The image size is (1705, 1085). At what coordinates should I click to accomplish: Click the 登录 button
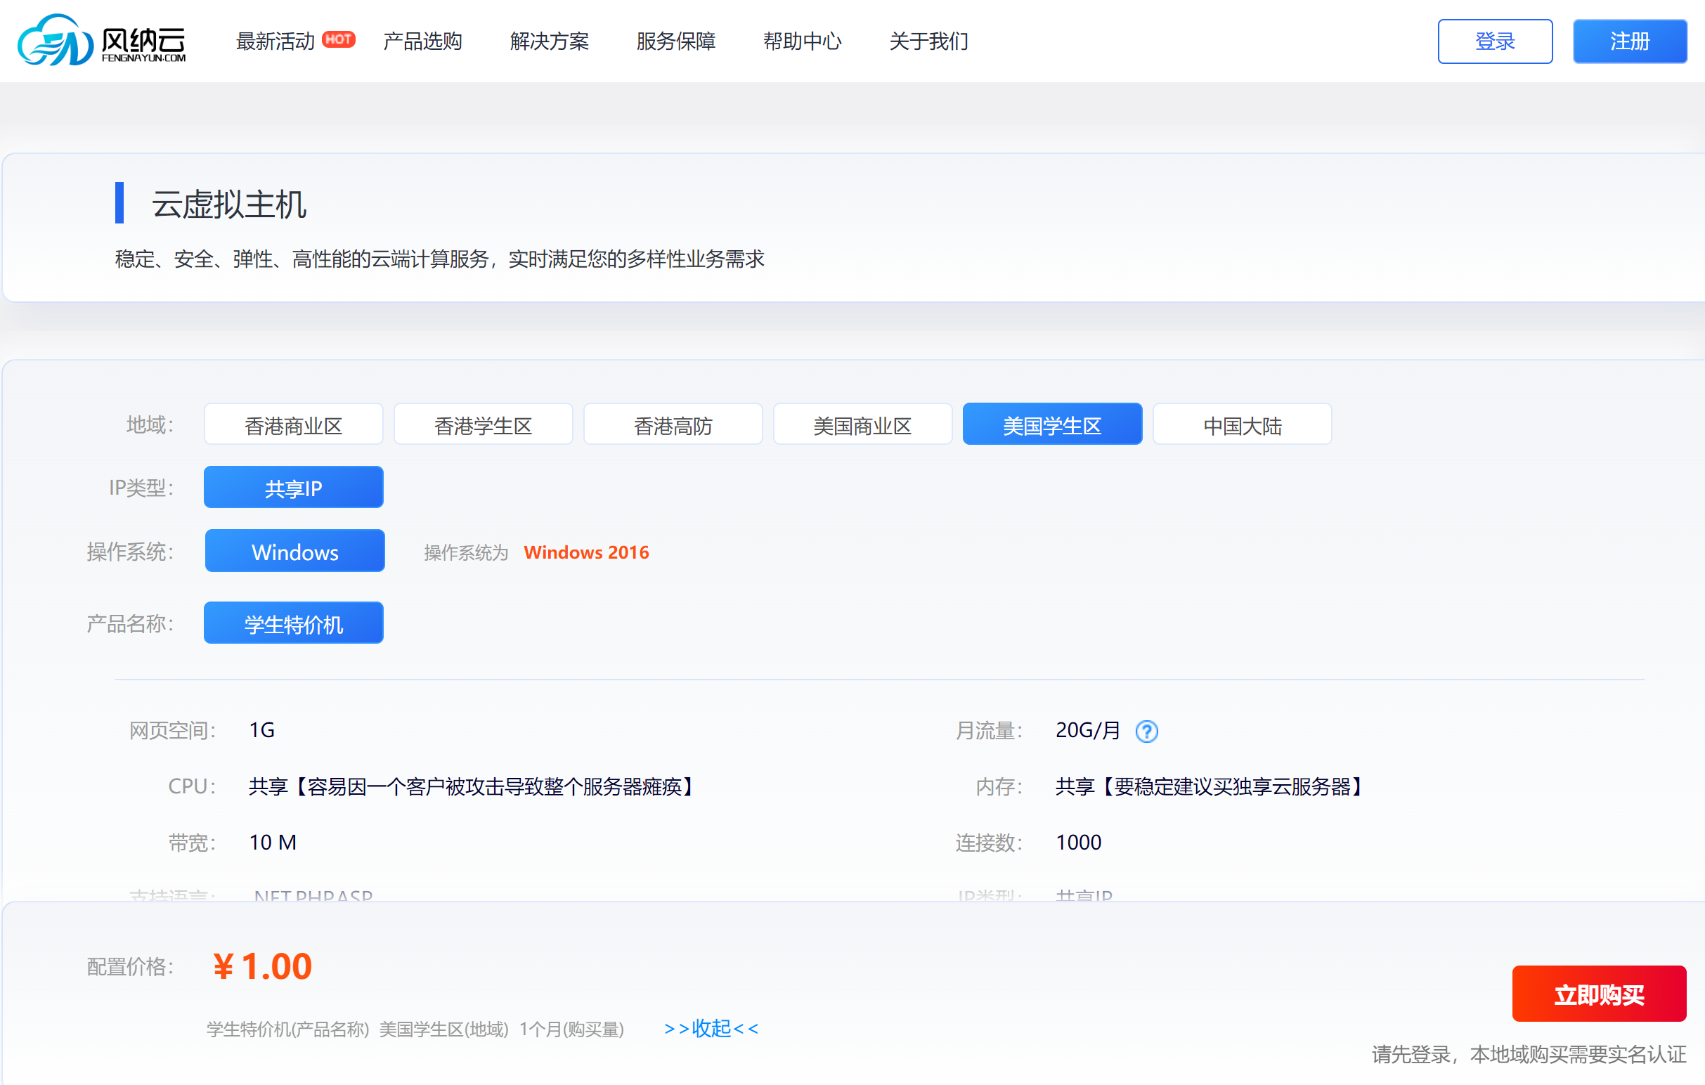click(x=1495, y=41)
